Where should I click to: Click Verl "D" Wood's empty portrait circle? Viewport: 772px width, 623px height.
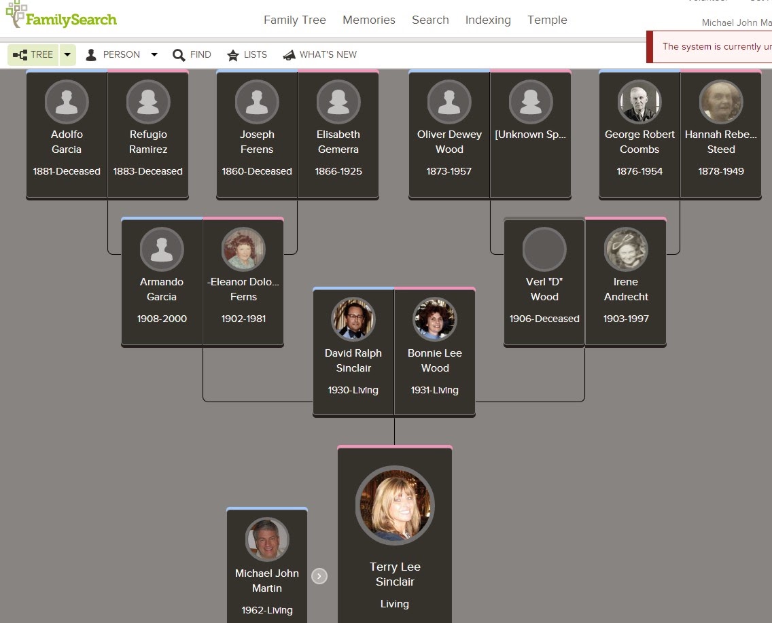pos(544,249)
